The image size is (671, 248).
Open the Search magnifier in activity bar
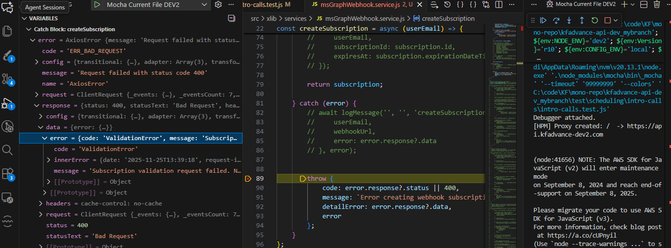click(7, 149)
